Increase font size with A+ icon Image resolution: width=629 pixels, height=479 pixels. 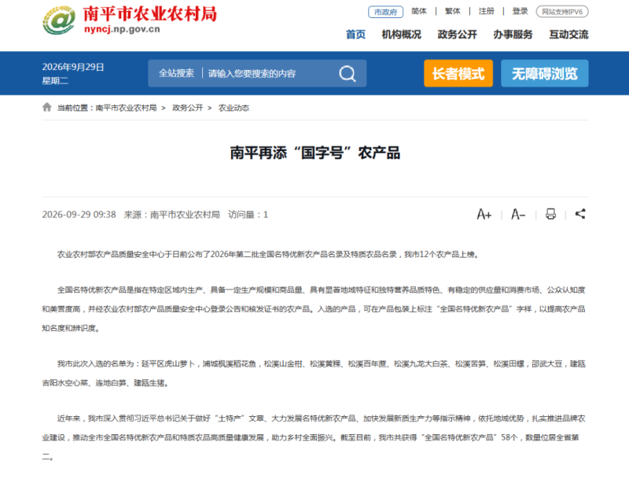(484, 214)
